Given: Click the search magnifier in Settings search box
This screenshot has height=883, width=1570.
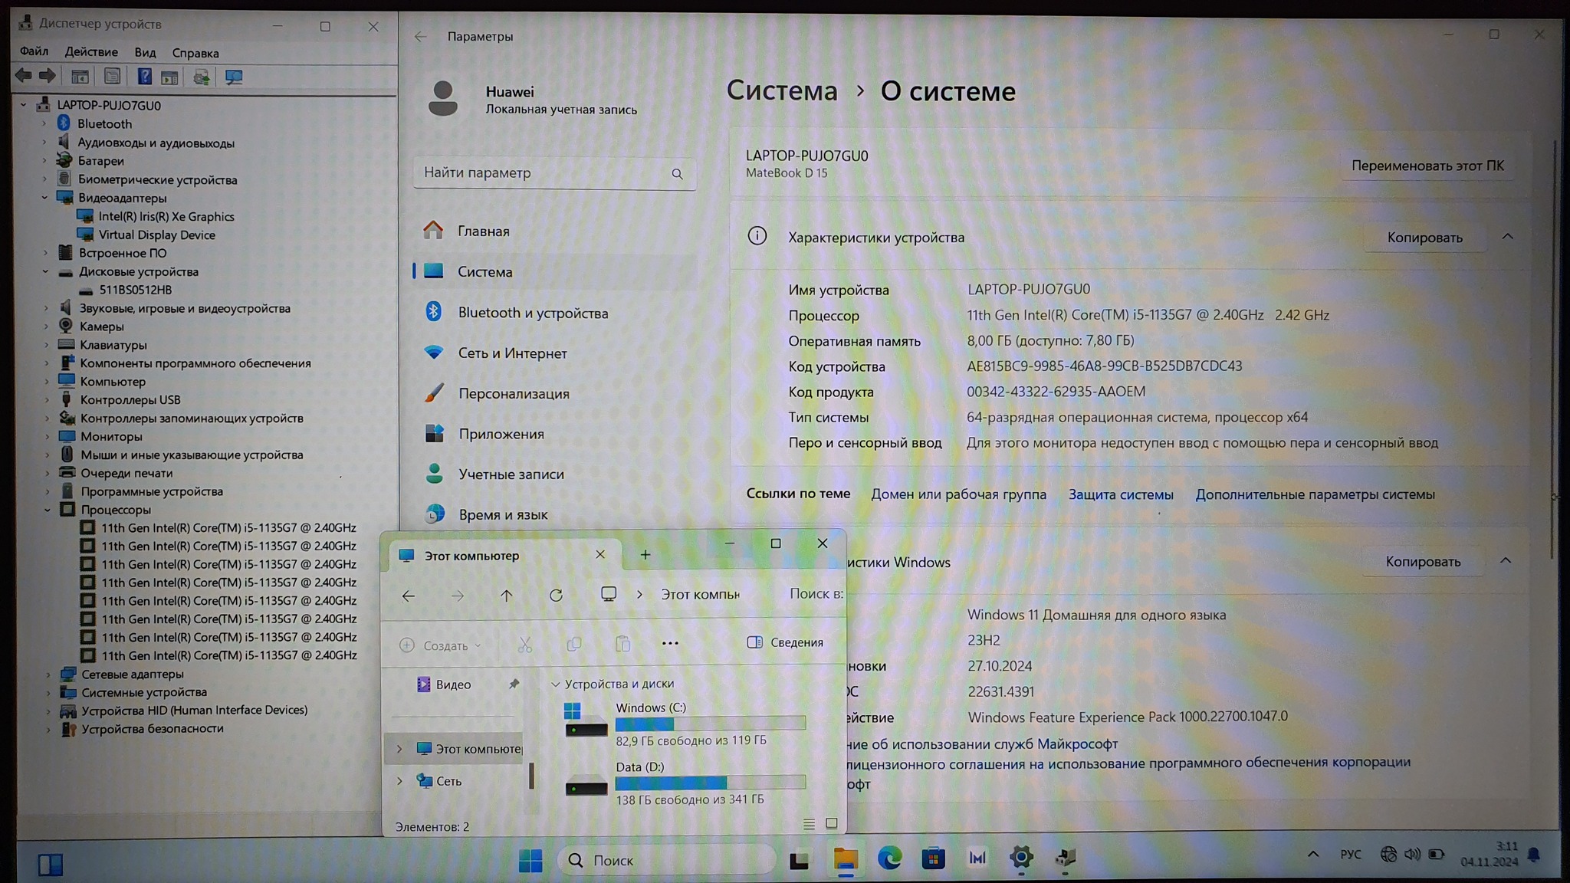Looking at the screenshot, I should (677, 174).
